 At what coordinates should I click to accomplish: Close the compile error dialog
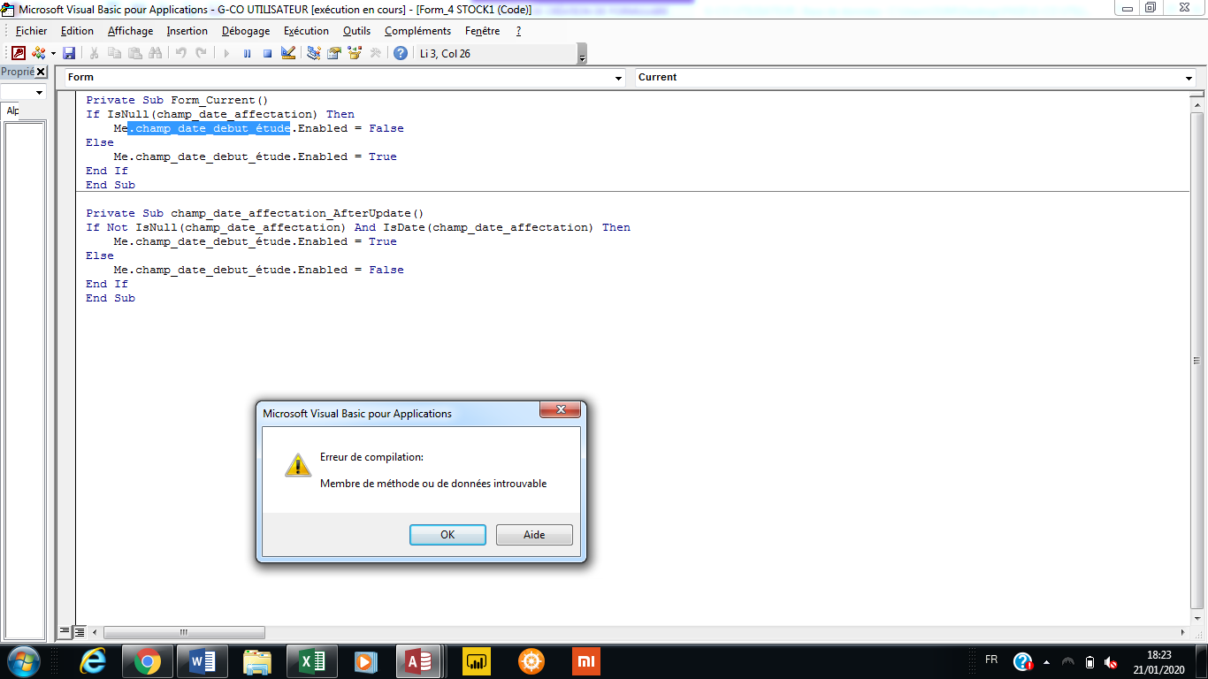coord(561,410)
